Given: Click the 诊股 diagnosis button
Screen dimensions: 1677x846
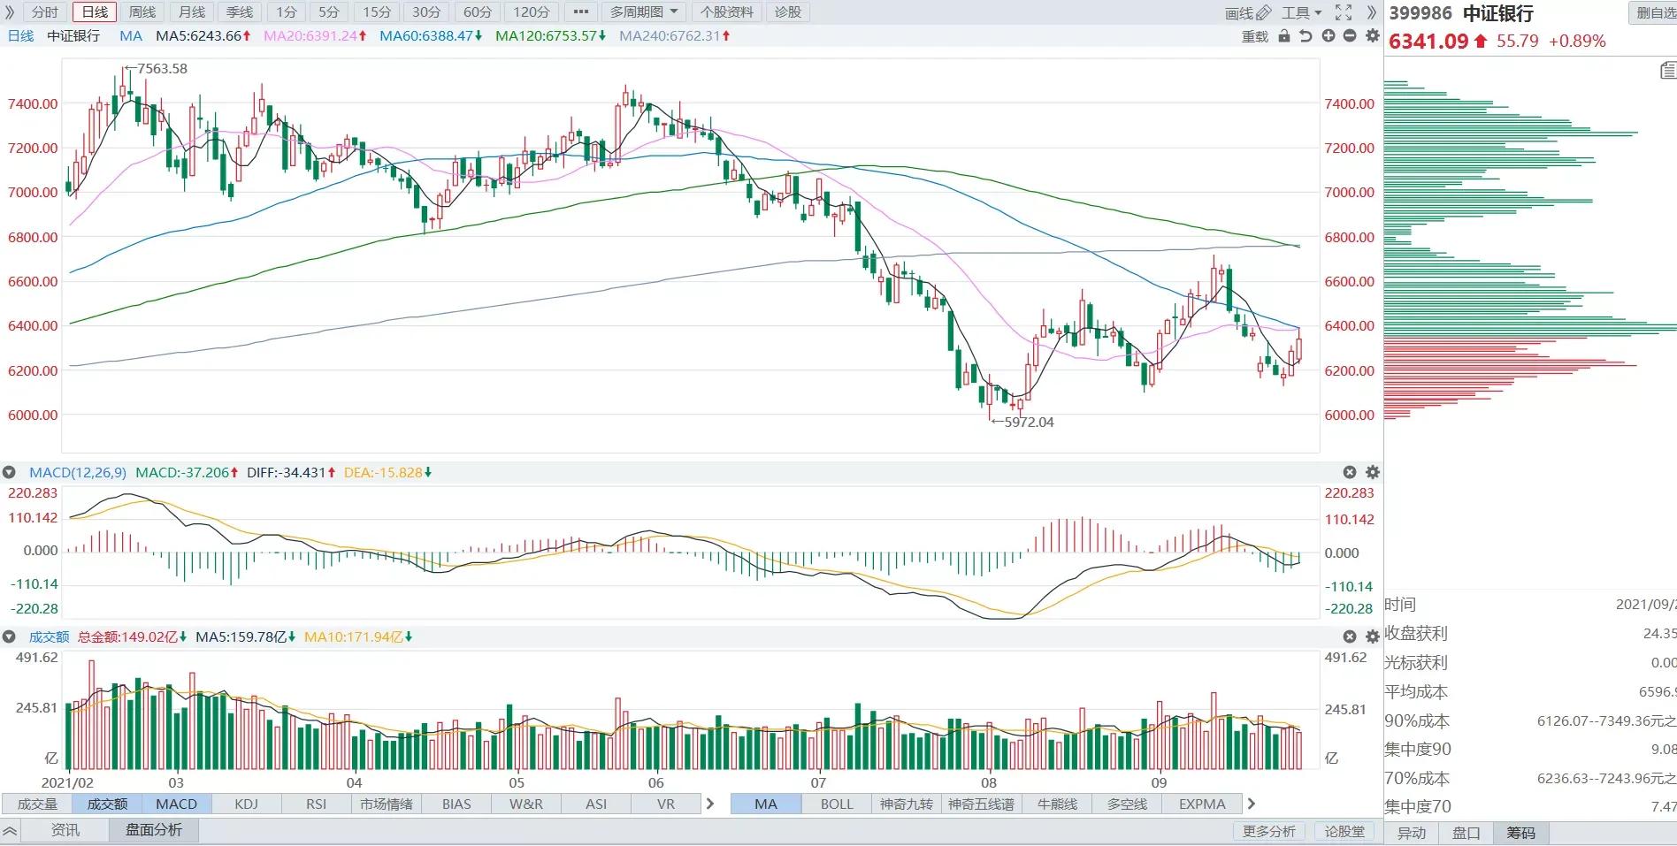Looking at the screenshot, I should coord(788,12).
